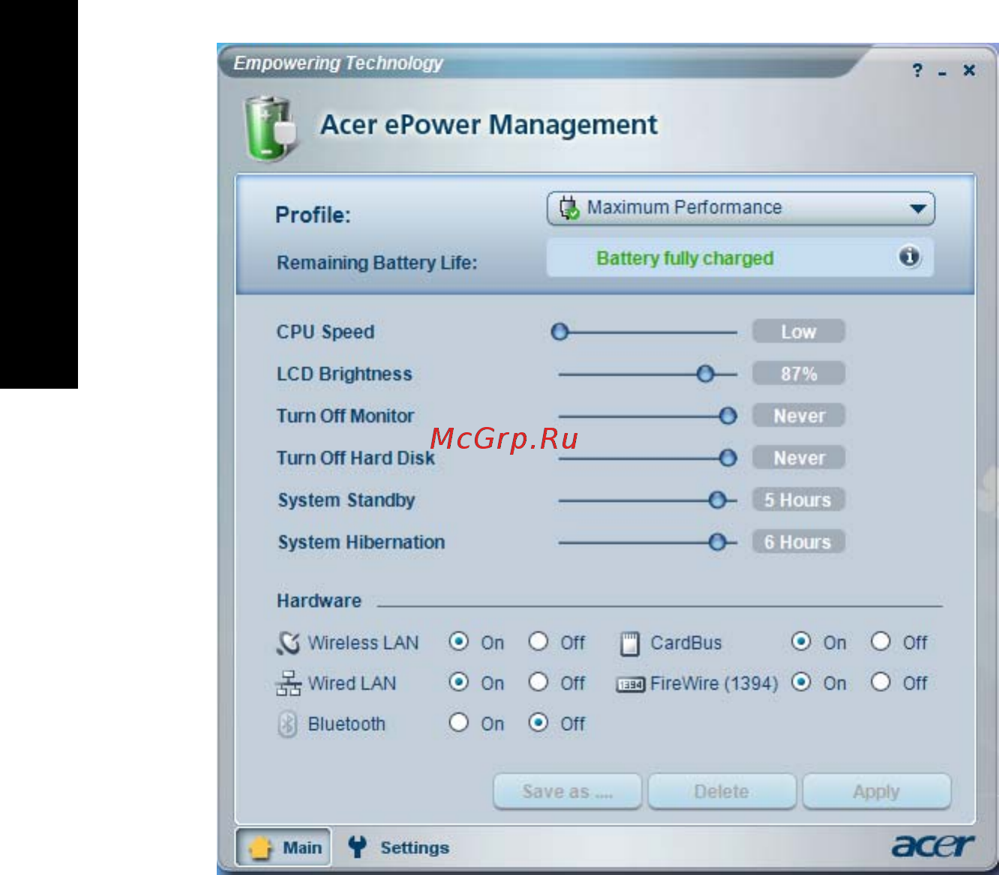
Task: Click the CPU Speed 'Low' value
Action: click(798, 332)
